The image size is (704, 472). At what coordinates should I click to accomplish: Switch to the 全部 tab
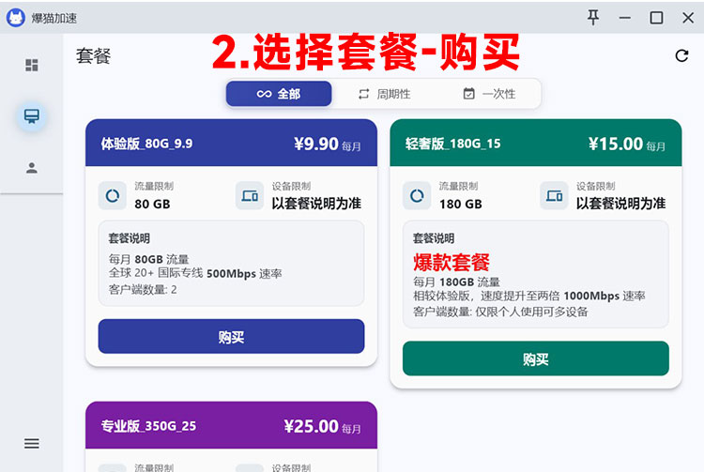(x=279, y=94)
